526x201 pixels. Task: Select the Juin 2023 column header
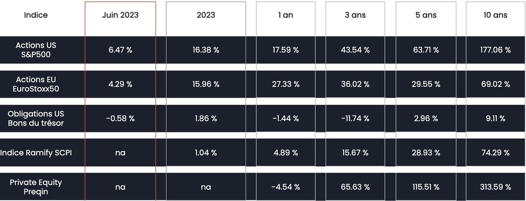(120, 15)
